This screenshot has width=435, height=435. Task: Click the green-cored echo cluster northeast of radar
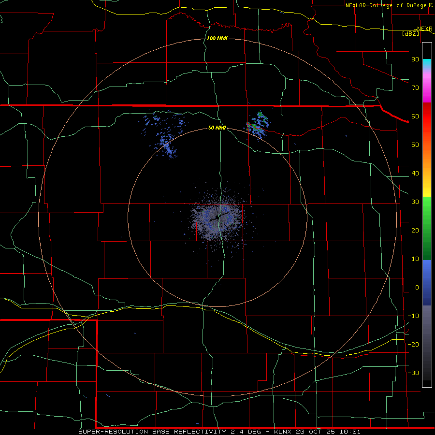coord(258,125)
